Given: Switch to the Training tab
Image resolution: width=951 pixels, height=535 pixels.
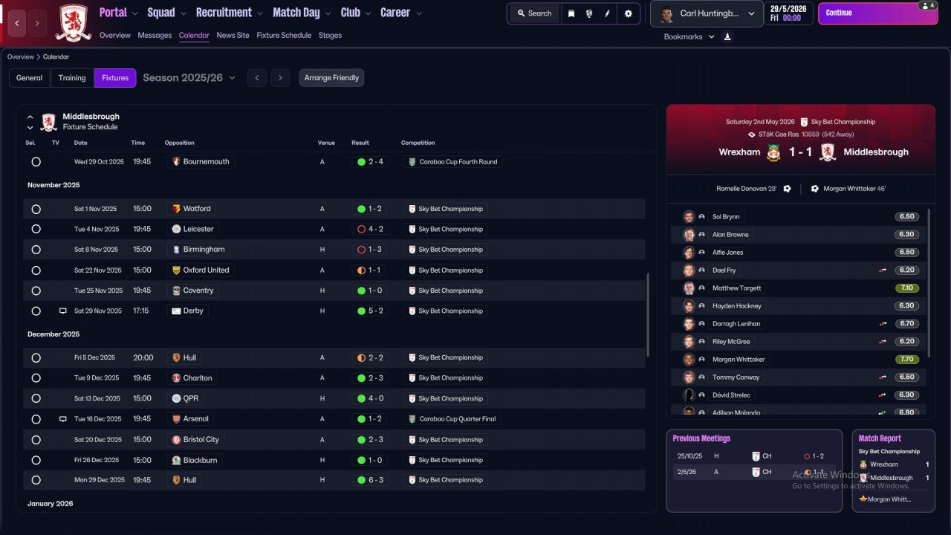Looking at the screenshot, I should coord(72,78).
